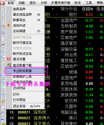Open the red line trend chart icon
The image size is (104, 125).
point(3,39)
